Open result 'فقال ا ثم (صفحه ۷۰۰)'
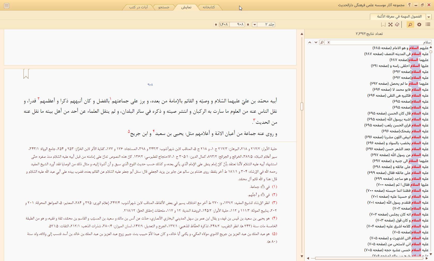The width and height of the screenshot is (434, 261). pyautogui.click(x=402, y=185)
